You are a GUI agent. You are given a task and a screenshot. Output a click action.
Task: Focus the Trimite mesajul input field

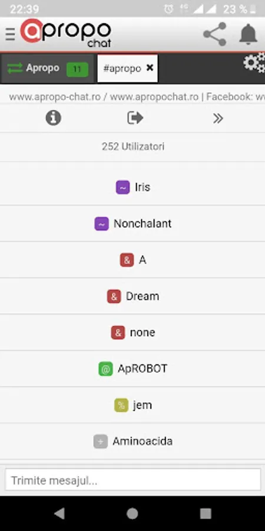point(132,480)
